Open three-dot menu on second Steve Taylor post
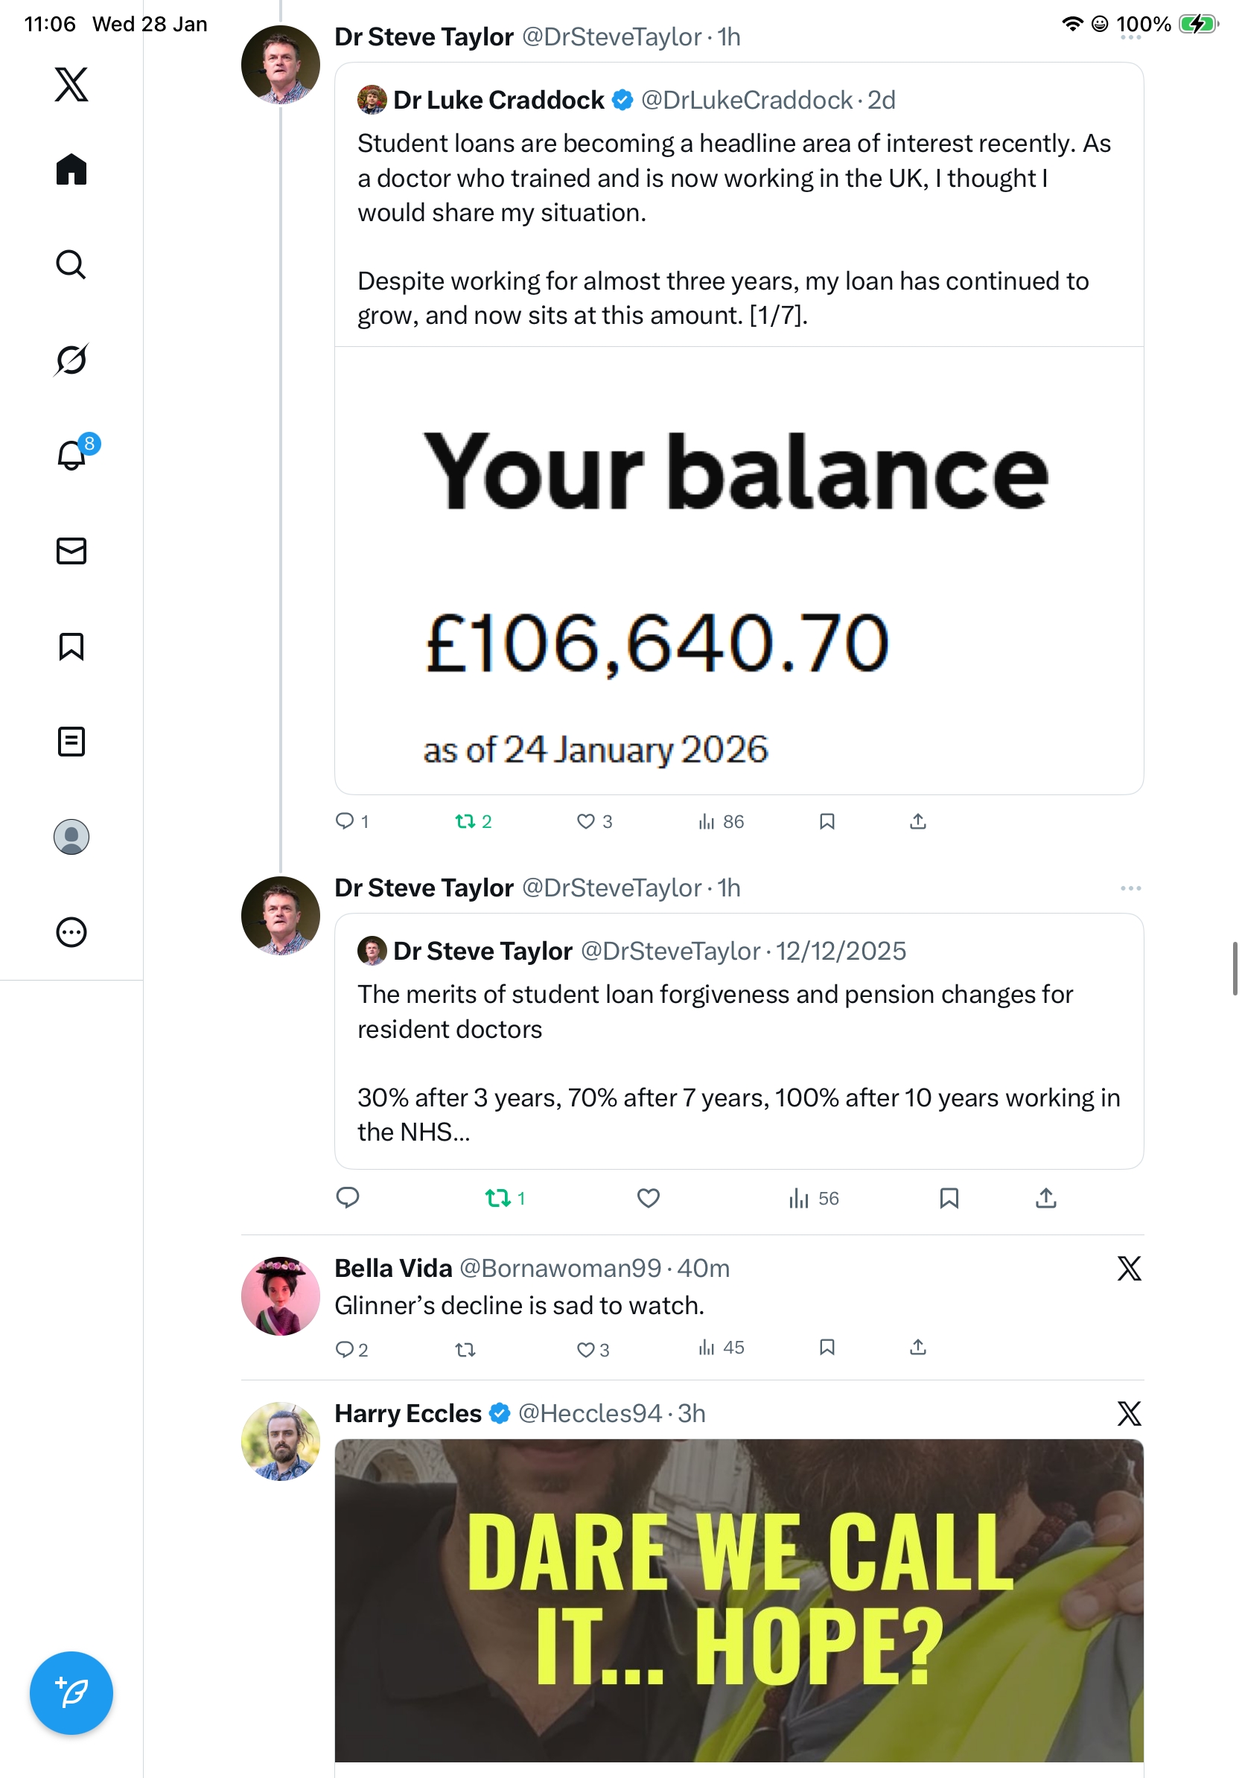 click(x=1130, y=888)
